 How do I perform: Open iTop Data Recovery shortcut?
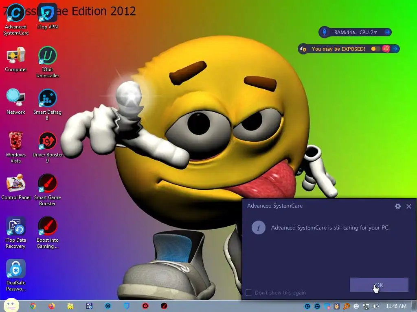[x=16, y=233]
